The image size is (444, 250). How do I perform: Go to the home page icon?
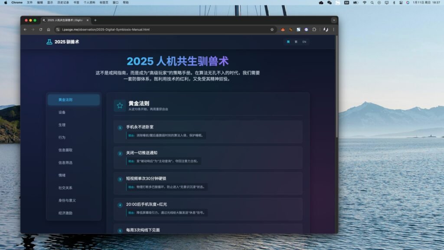49,30
